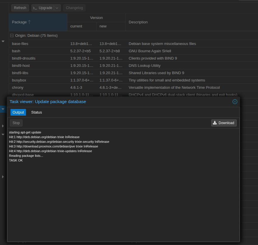Screen dimensions: 258x245
Task: Click the 'new' version column header
Action: [103, 26]
